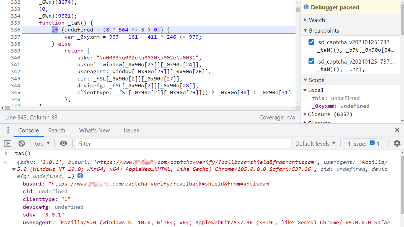The height and width of the screenshot is (227, 404).
Task: Open the Issues tab
Action: tap(131, 130)
